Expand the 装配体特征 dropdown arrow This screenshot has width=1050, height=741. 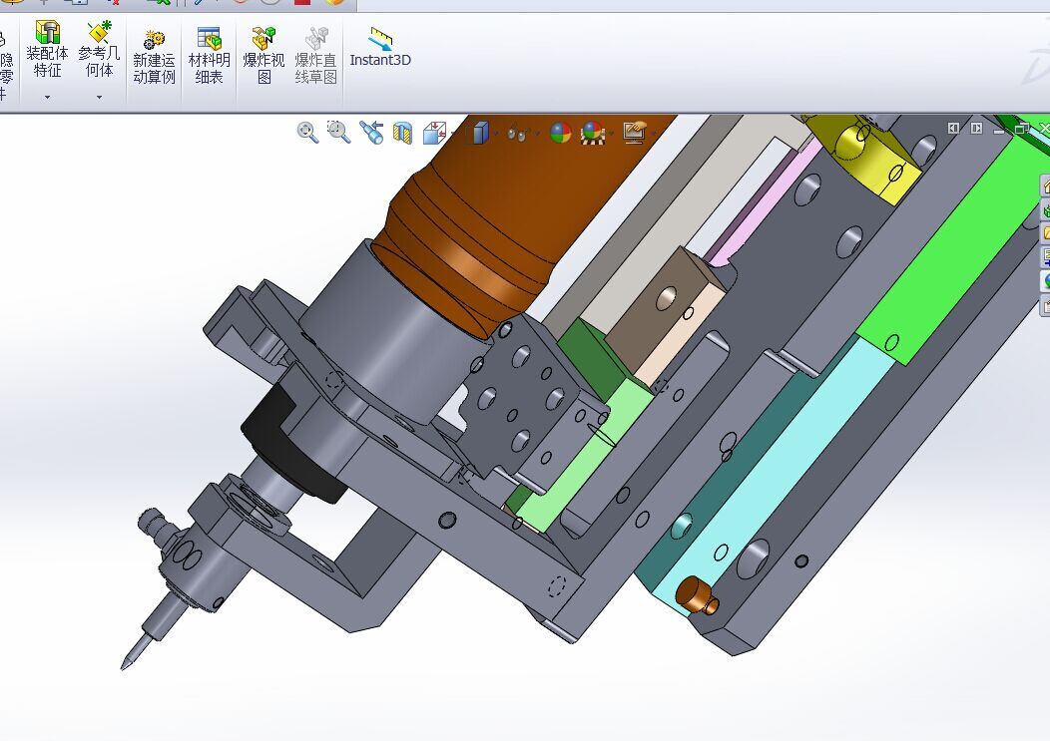tap(48, 97)
